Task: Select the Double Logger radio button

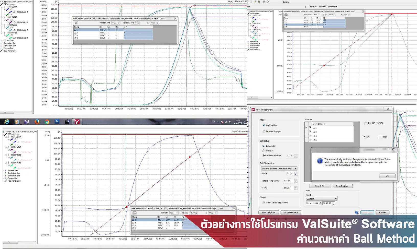Action: (264, 131)
